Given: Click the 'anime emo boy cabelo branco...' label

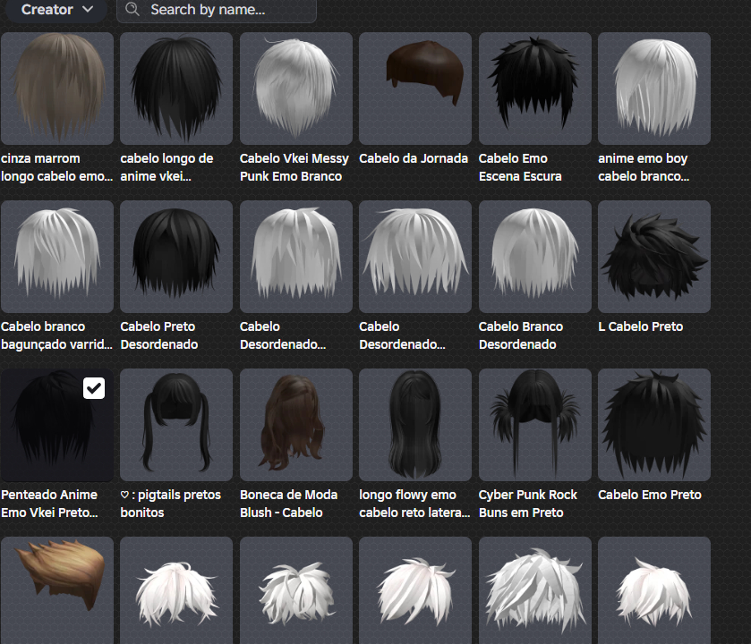Looking at the screenshot, I should [x=644, y=167].
